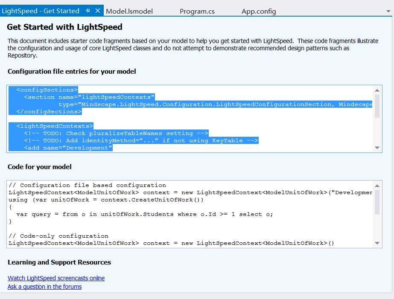Click the configuration box scroll up arrow
The width and height of the screenshot is (394, 299).
377,90
